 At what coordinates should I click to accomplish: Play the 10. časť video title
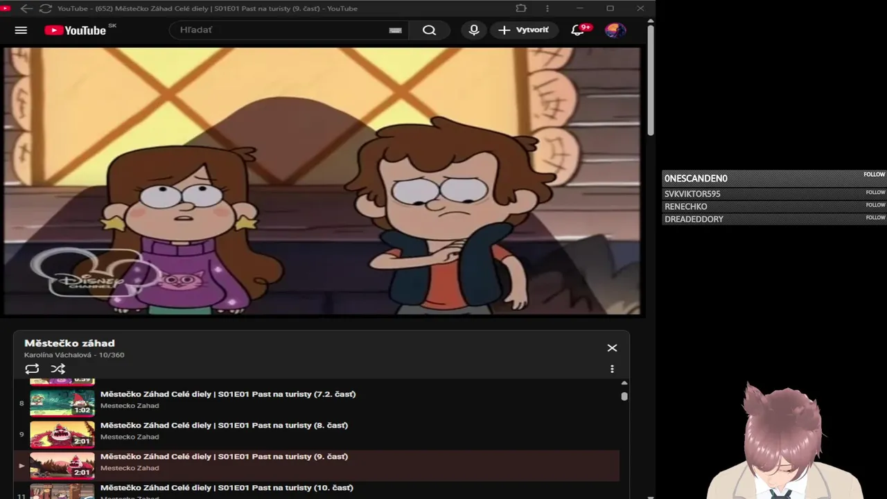point(227,488)
